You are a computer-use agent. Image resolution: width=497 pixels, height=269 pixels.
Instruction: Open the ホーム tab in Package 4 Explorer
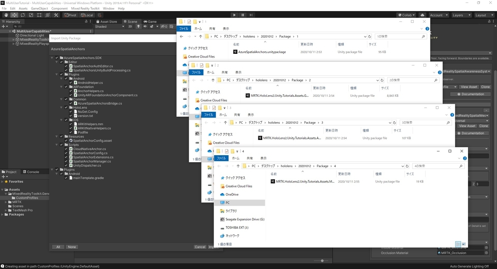tap(235, 158)
